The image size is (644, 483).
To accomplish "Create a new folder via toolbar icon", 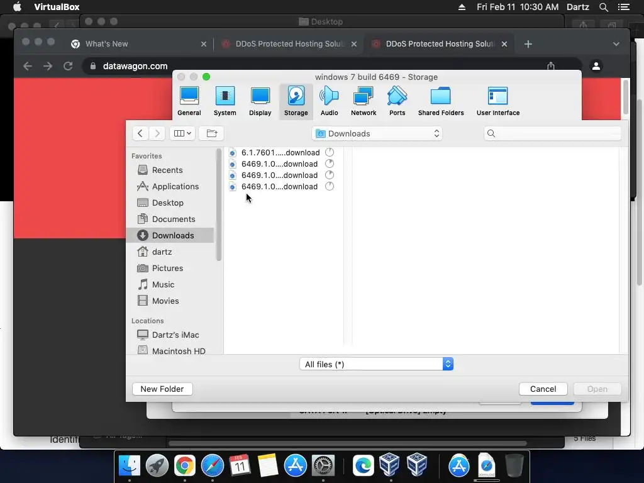I will (x=211, y=133).
